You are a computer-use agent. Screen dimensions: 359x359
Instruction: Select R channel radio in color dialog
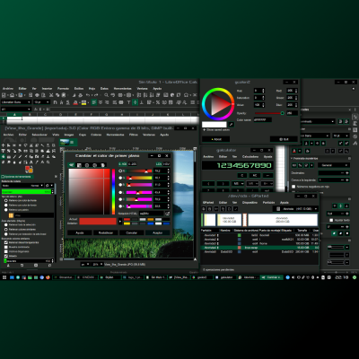pyautogui.click(x=120, y=171)
